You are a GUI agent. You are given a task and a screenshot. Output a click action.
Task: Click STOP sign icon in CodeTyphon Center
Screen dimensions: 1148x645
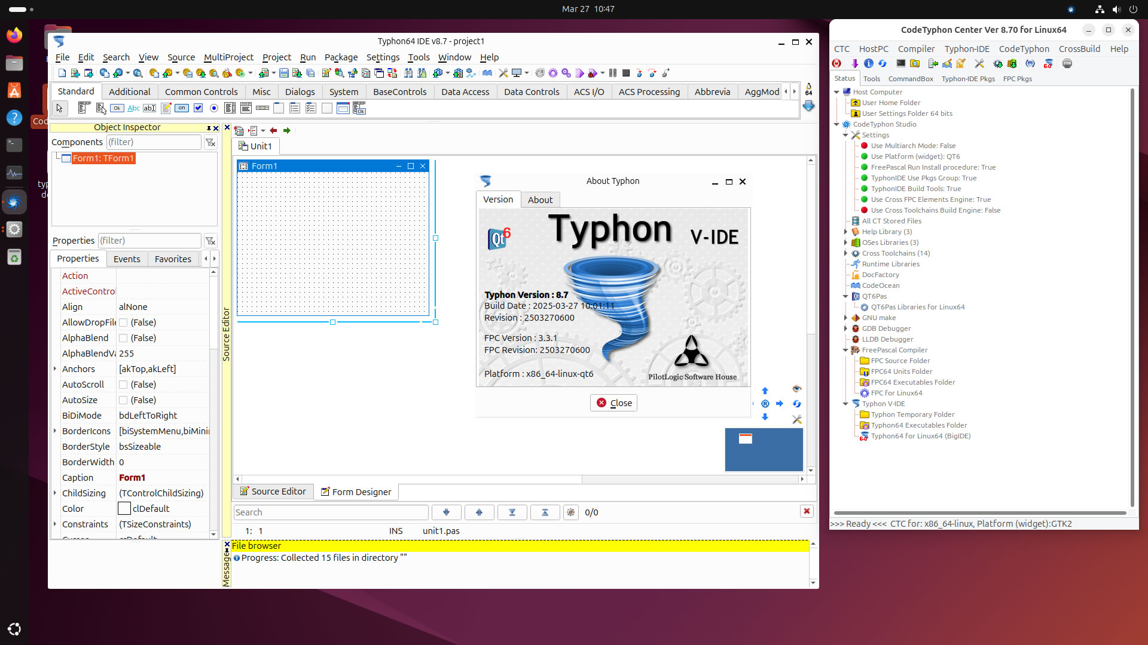pyautogui.click(x=1067, y=63)
